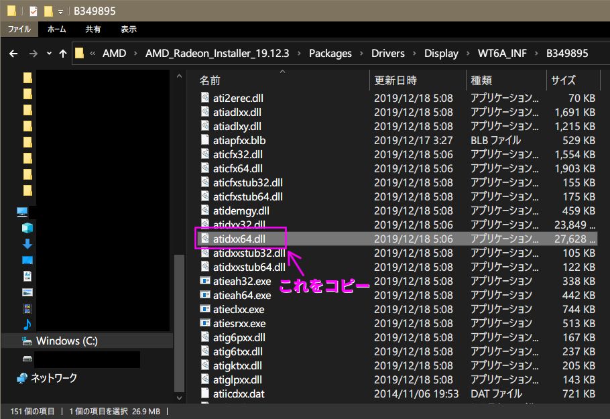610x419 pixels.
Task: Switch to the ホーム tab
Action: pyautogui.click(x=56, y=29)
